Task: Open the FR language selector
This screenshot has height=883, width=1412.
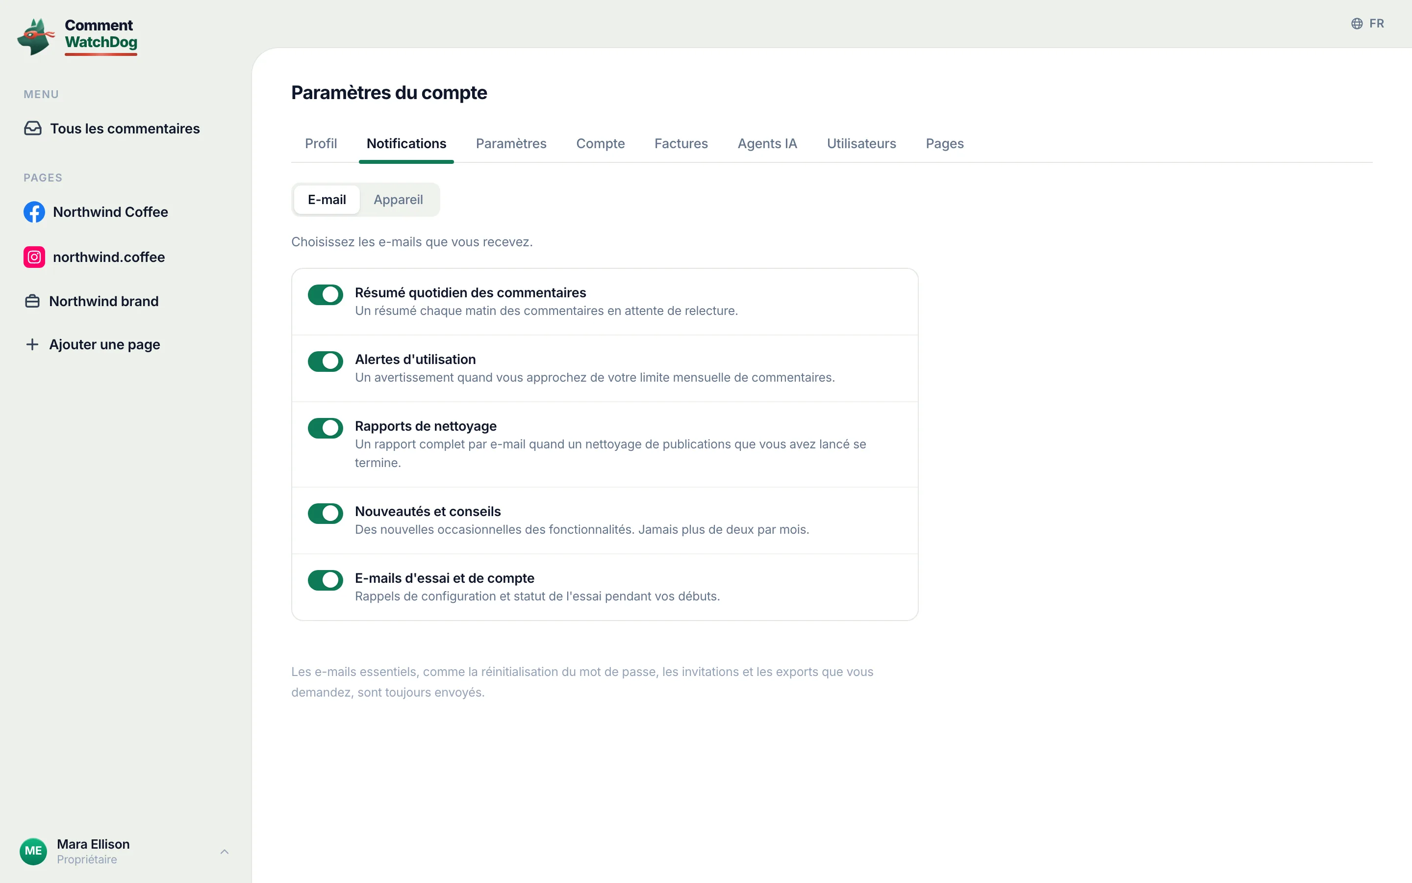Action: pyautogui.click(x=1368, y=24)
